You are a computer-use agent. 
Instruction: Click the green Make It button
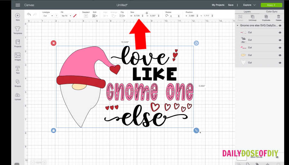pyautogui.click(x=271, y=5)
